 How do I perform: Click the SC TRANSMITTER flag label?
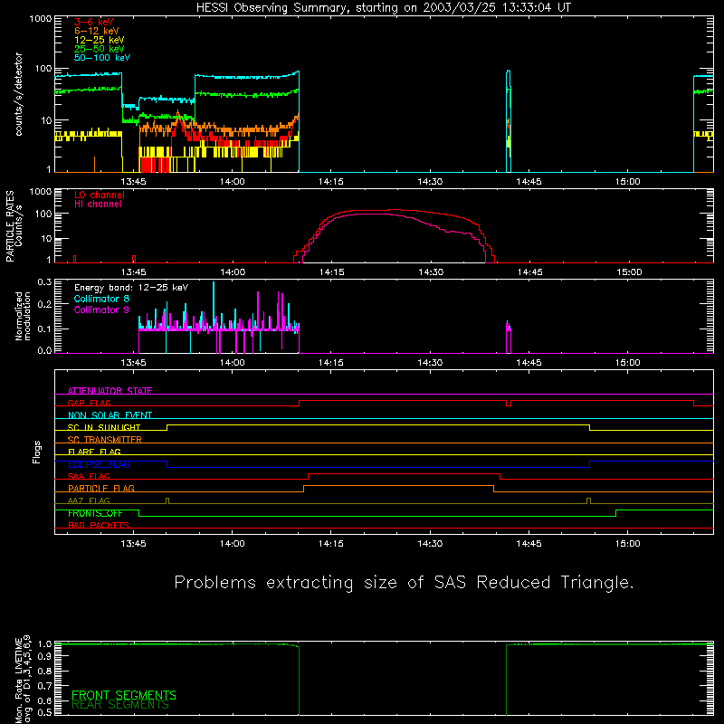tap(104, 440)
